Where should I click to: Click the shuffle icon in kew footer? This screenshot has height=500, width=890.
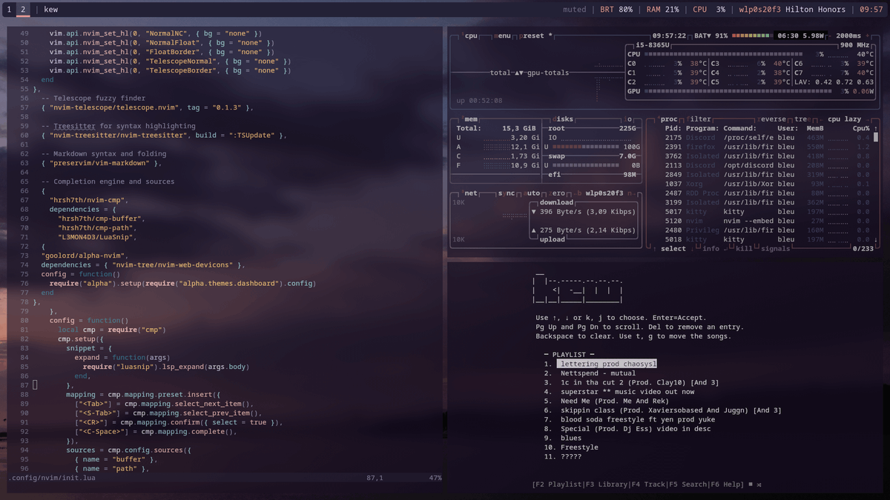(759, 484)
